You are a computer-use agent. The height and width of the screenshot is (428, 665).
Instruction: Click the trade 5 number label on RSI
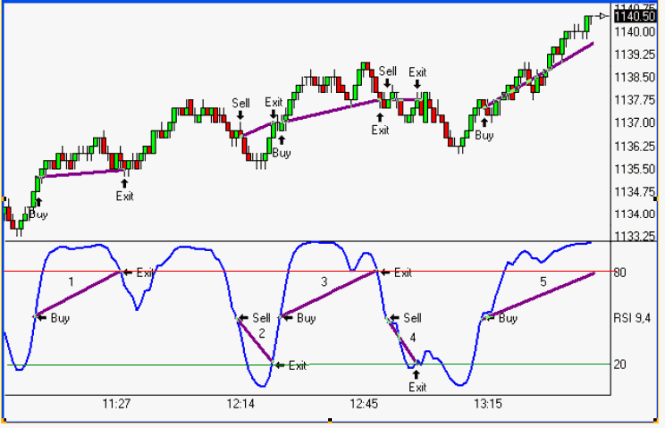point(543,282)
